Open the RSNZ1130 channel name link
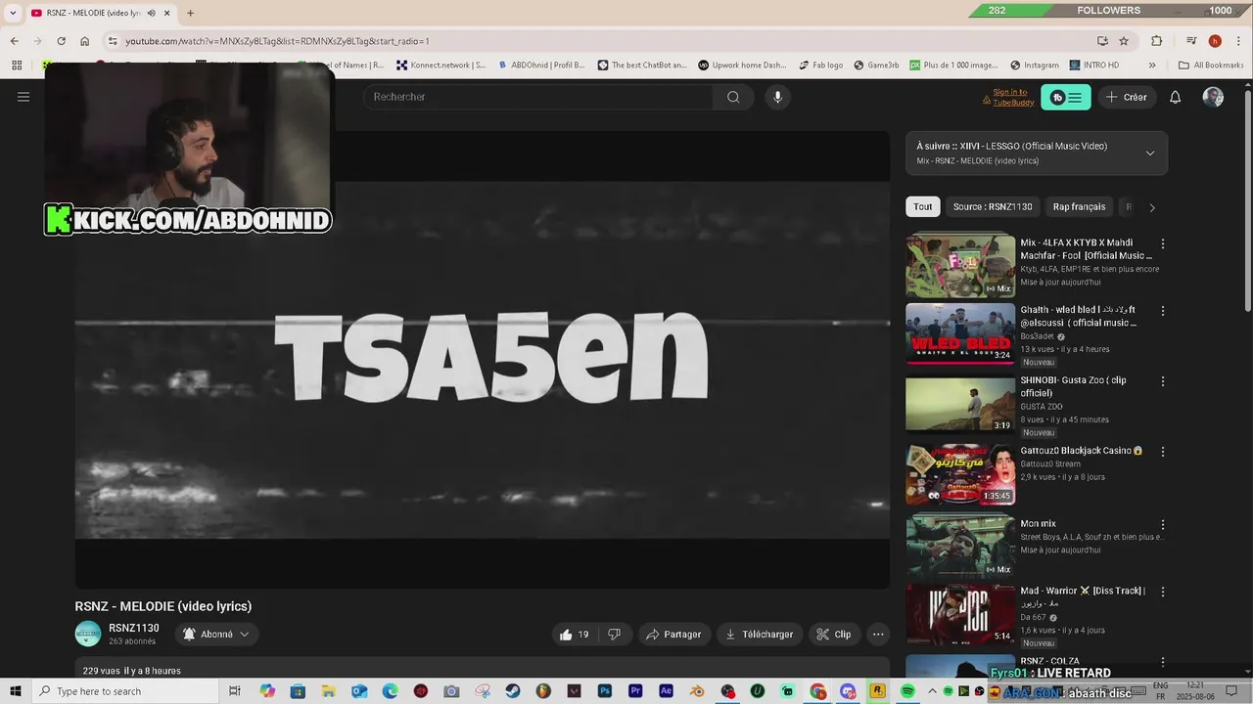Image resolution: width=1253 pixels, height=704 pixels. click(x=133, y=628)
